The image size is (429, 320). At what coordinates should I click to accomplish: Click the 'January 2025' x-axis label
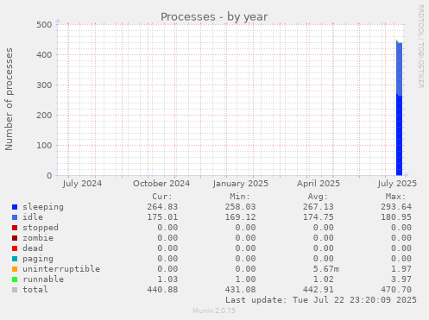(241, 184)
